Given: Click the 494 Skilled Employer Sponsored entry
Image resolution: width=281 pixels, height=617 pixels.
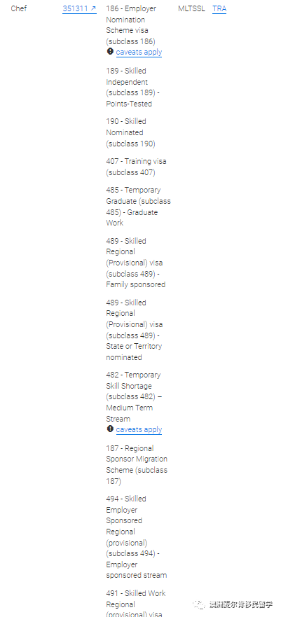Looking at the screenshot, I should click(x=136, y=536).
